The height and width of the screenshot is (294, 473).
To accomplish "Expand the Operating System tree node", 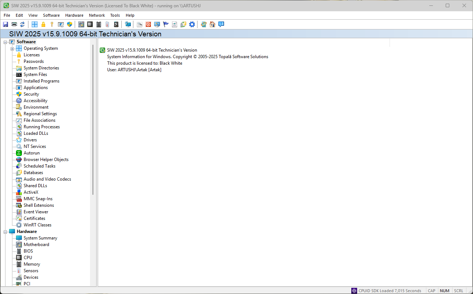I will (x=12, y=48).
